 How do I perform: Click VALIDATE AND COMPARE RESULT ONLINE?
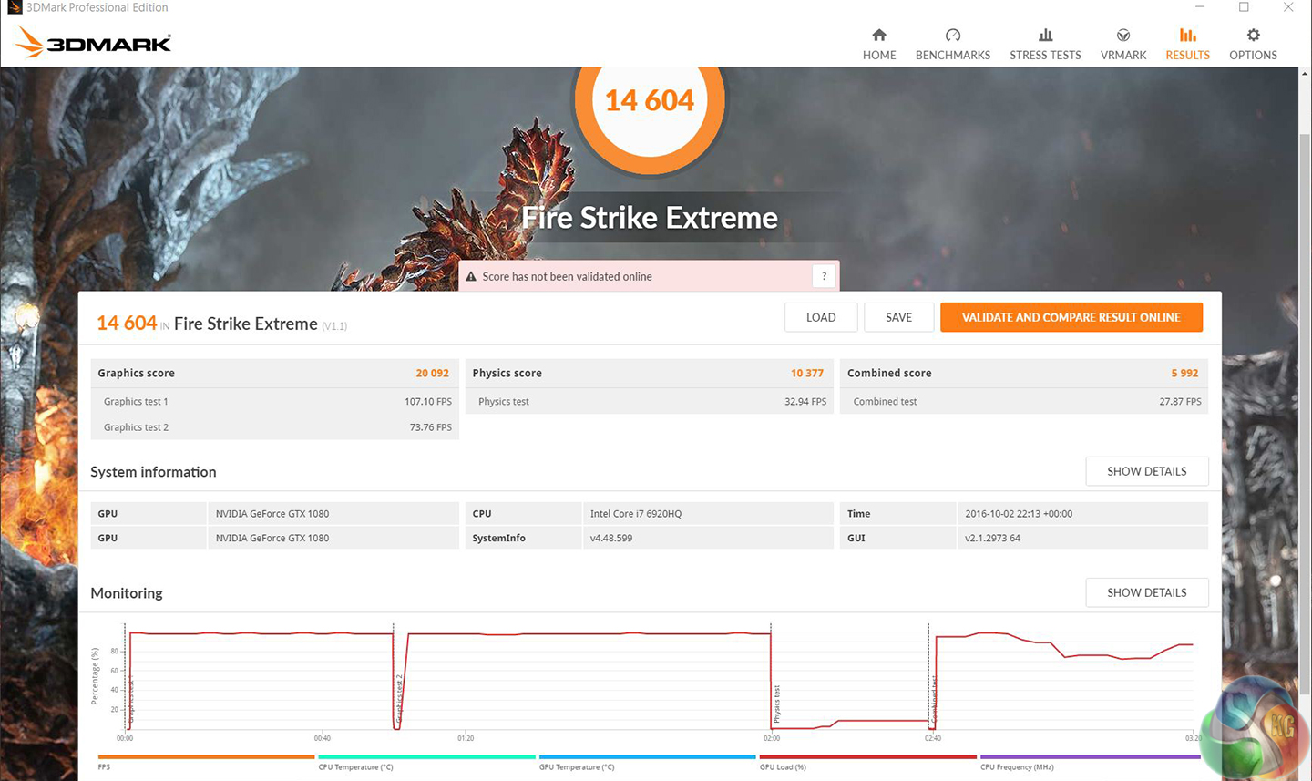tap(1071, 317)
